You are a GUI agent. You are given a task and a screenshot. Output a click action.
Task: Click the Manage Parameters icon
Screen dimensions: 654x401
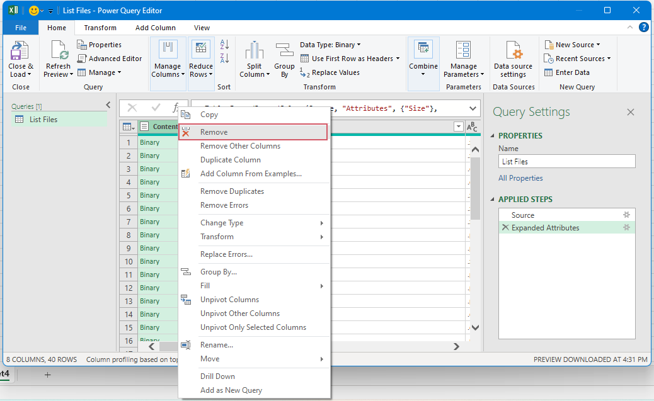(463, 50)
